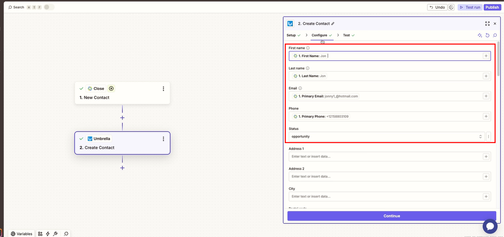504x237 pixels.
Task: Insert data into Phone with plus
Action: [486, 116]
